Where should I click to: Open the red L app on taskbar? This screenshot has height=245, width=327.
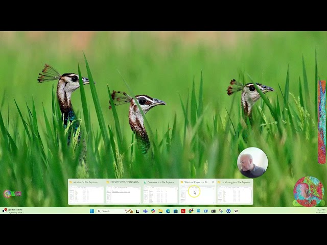pos(183,211)
